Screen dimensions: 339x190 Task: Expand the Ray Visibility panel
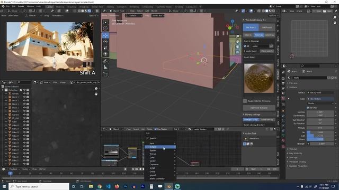(296, 153)
